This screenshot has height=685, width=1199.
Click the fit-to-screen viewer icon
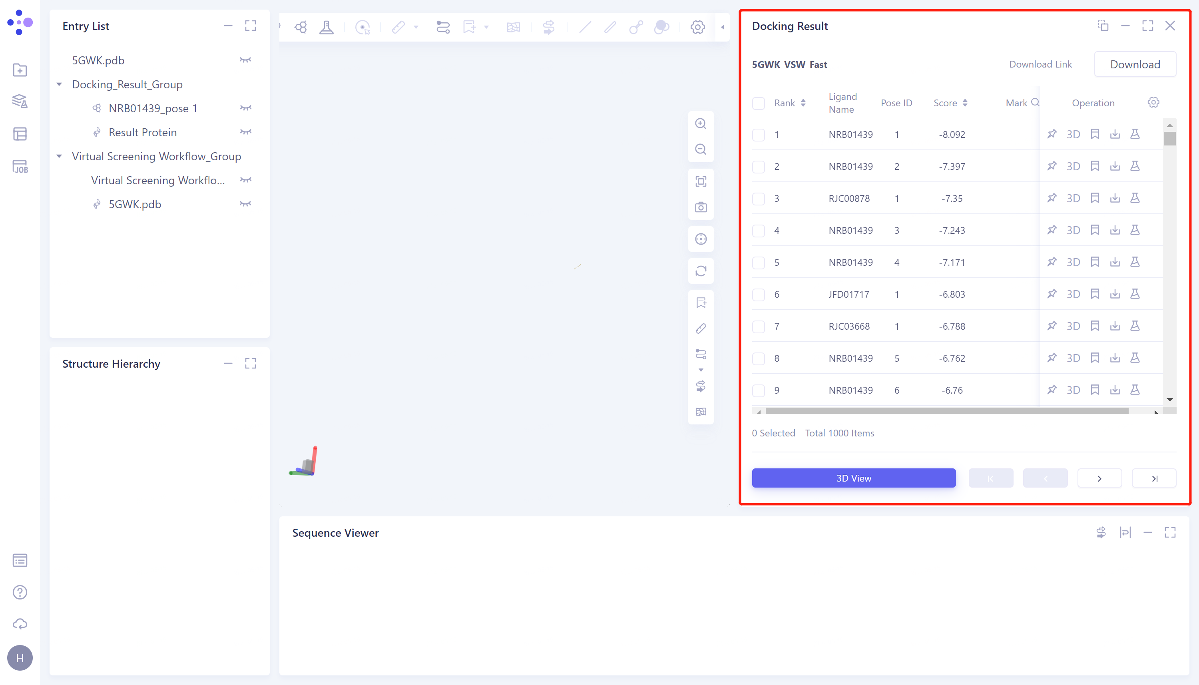tap(701, 181)
